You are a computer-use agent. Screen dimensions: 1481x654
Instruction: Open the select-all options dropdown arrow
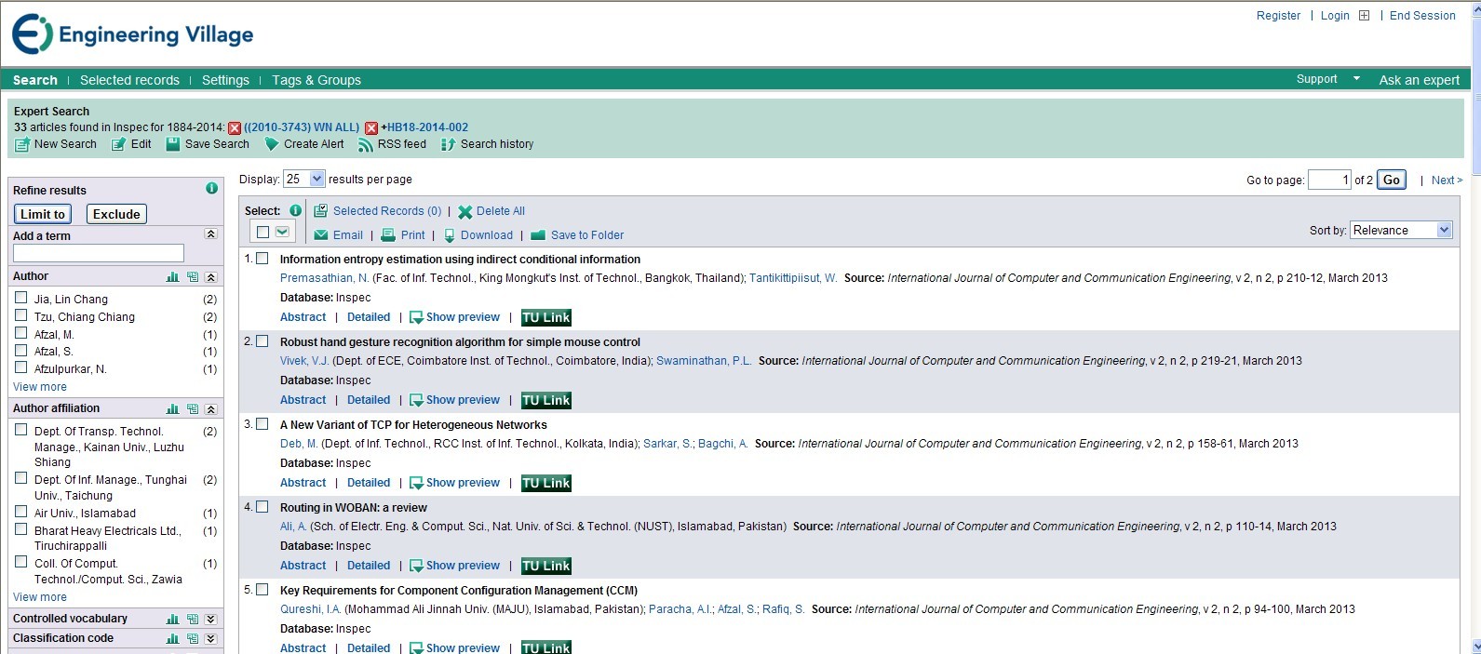[x=282, y=232]
